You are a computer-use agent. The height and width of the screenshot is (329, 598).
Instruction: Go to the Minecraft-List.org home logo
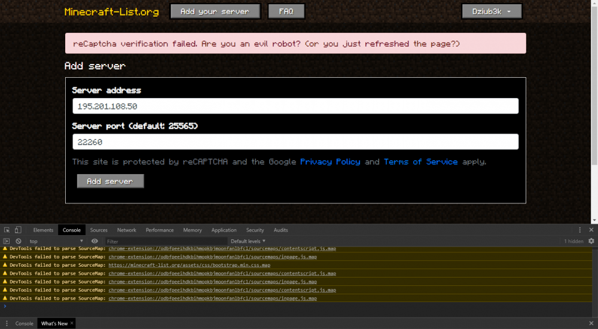[x=111, y=12]
